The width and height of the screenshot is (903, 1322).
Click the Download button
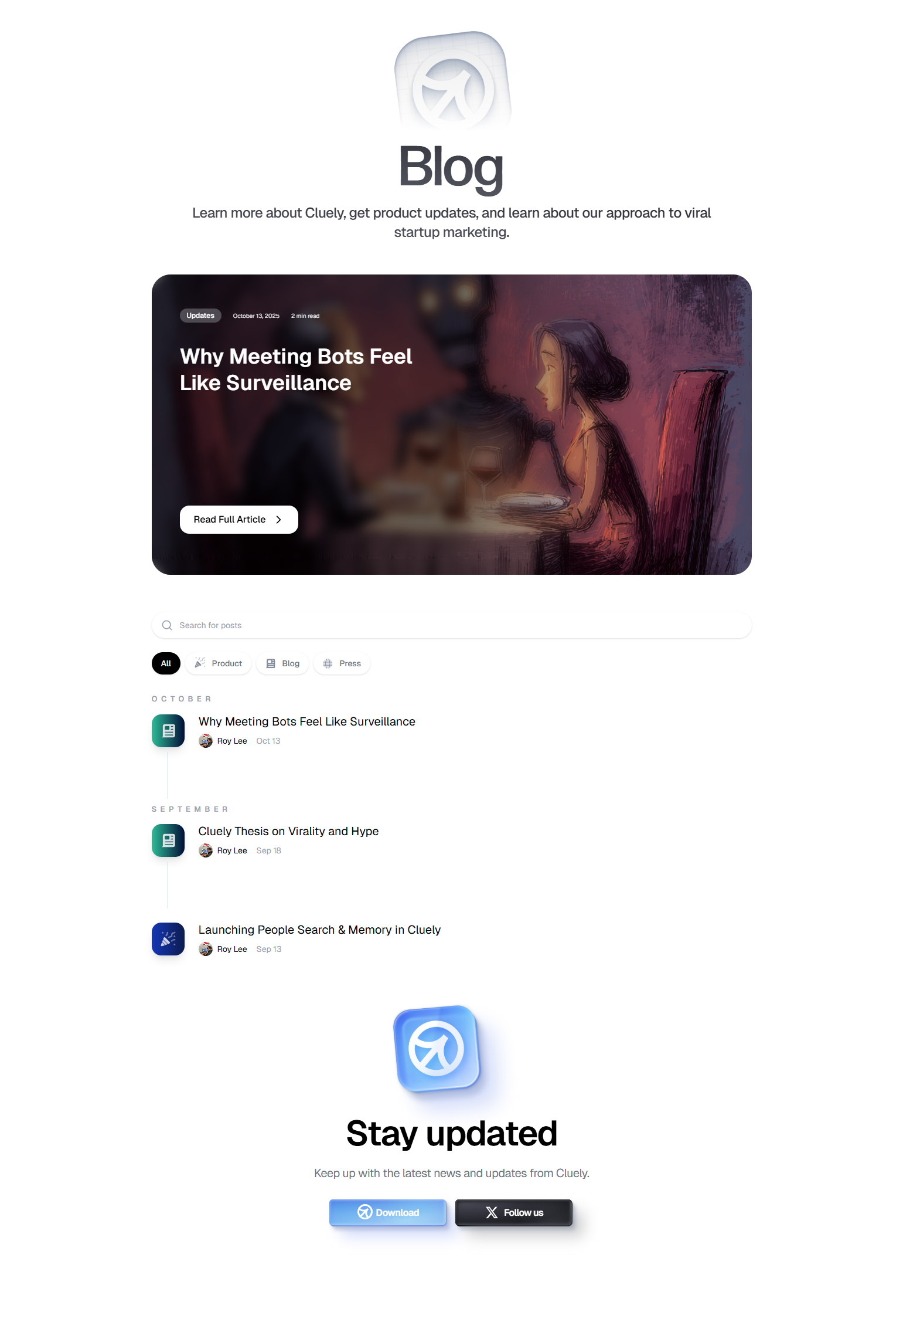pyautogui.click(x=388, y=1212)
